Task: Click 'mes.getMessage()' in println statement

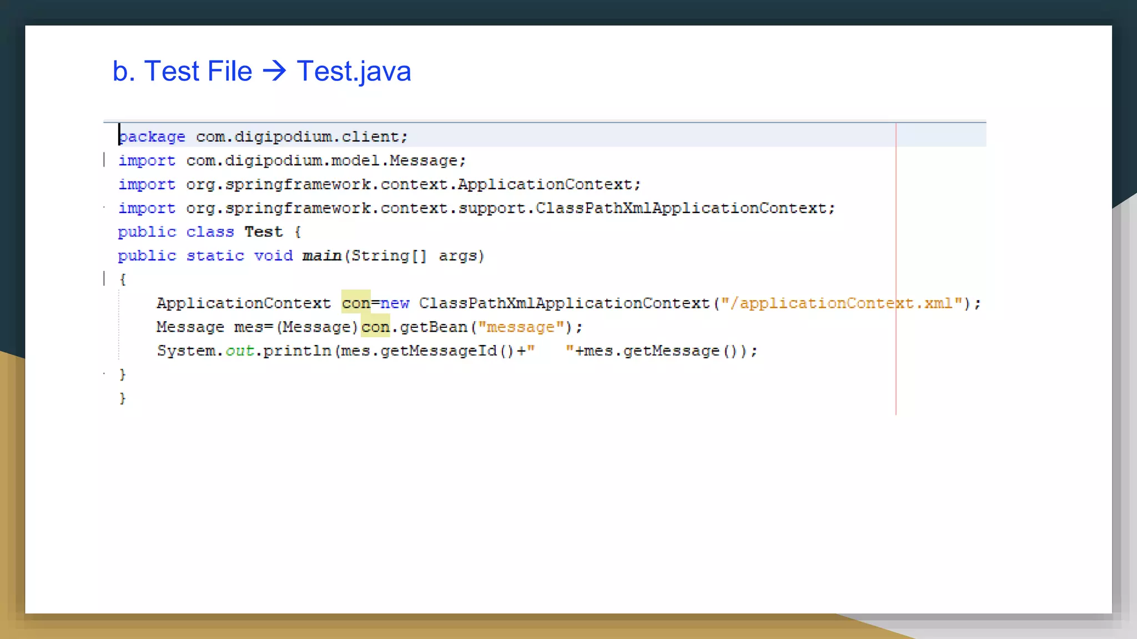Action: [x=662, y=351]
